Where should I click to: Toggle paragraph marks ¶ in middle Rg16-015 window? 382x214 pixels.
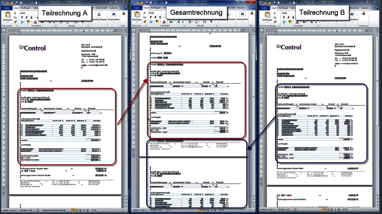(x=211, y=22)
